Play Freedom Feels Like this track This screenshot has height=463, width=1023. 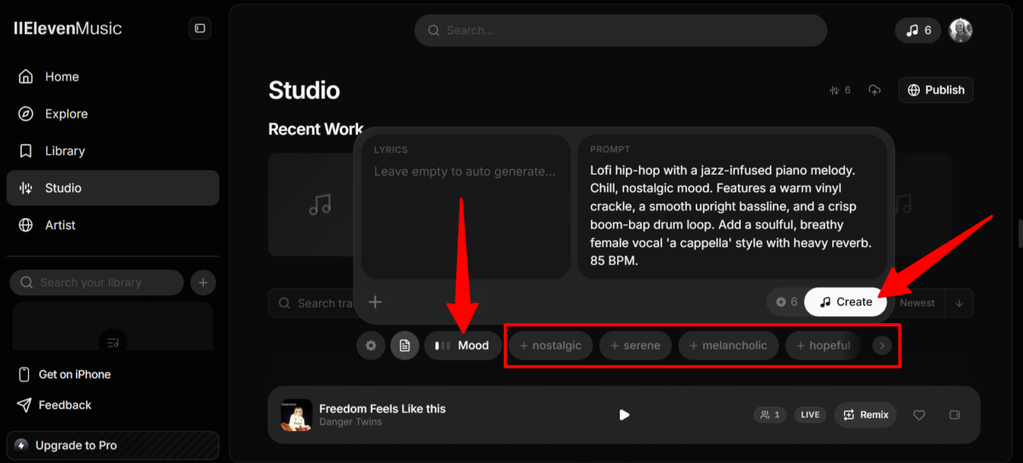click(624, 414)
